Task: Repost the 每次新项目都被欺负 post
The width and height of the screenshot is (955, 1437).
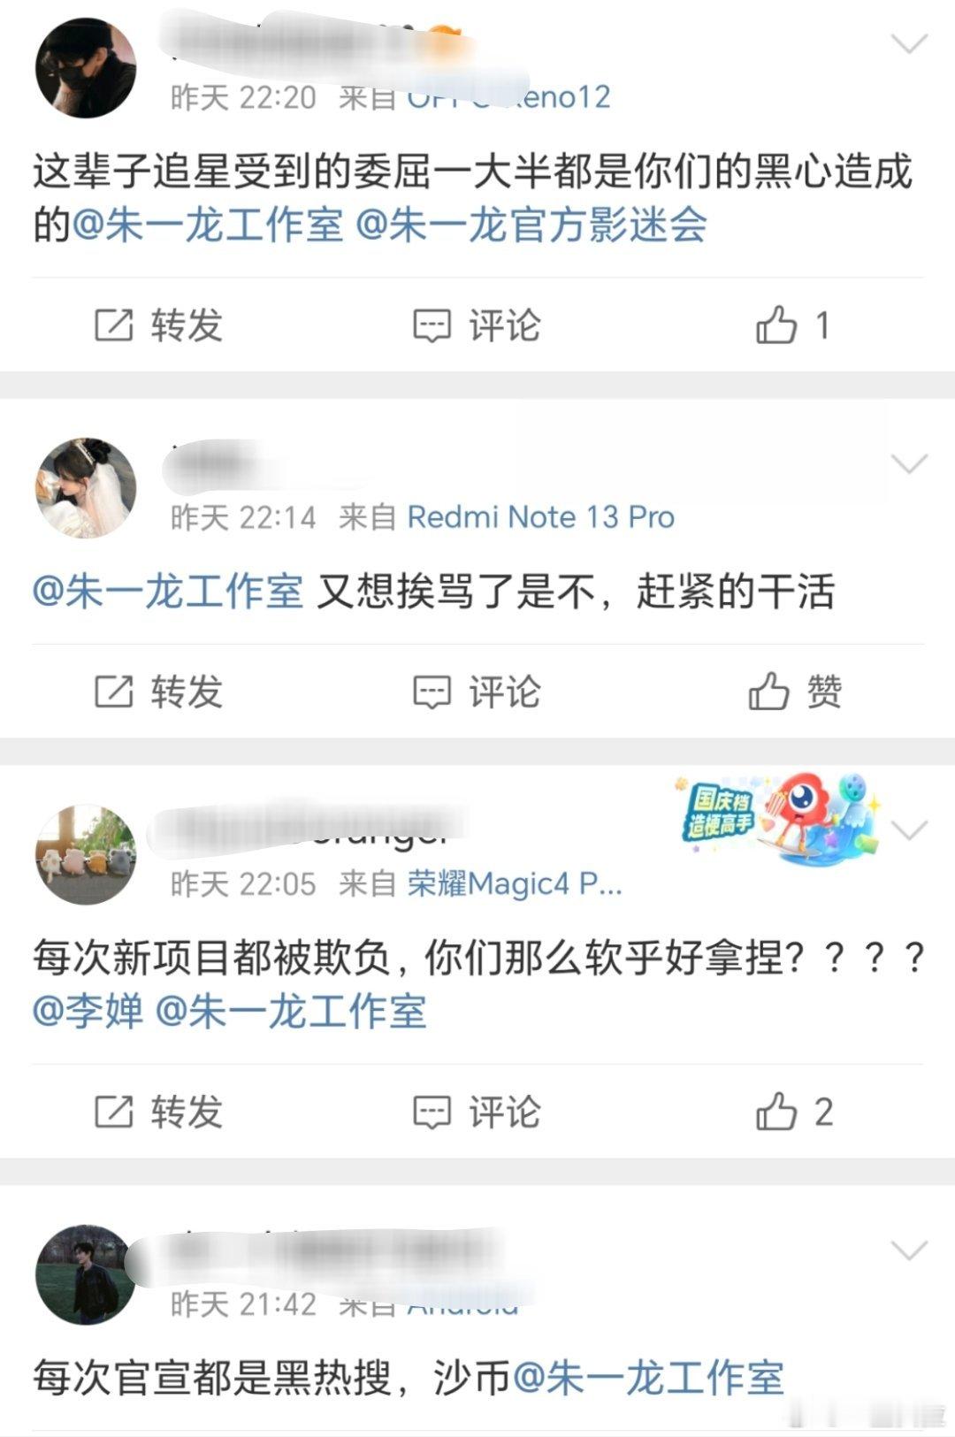Action: click(x=158, y=1112)
